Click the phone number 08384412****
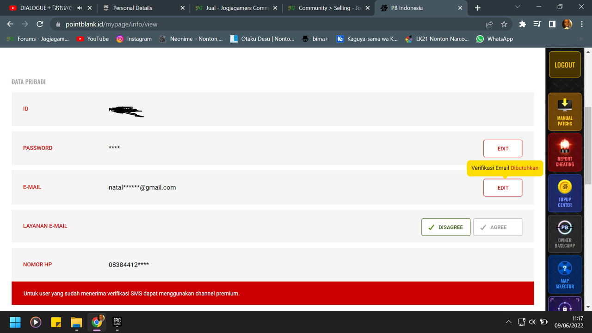 (x=129, y=265)
